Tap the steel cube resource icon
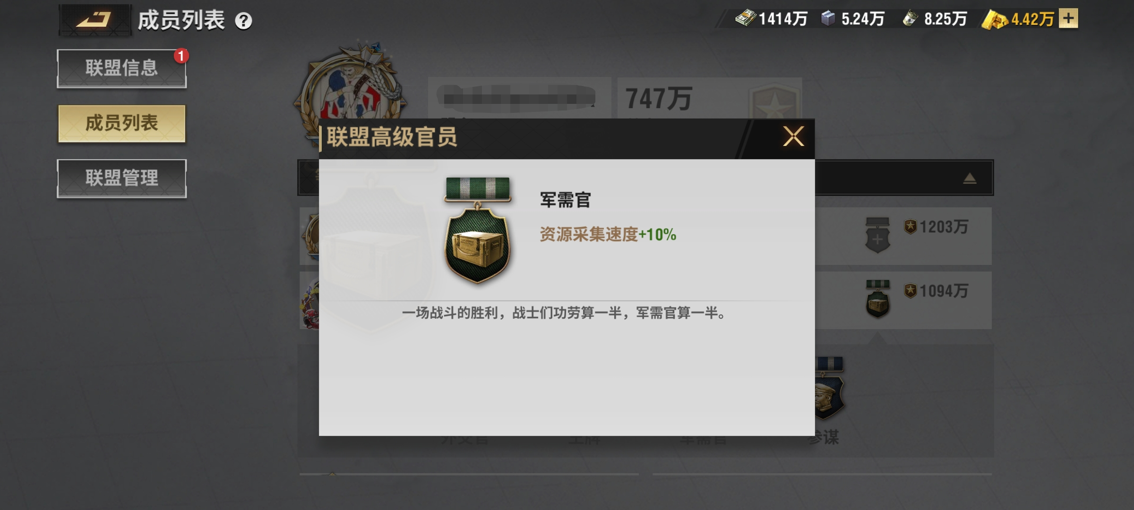 pos(828,18)
